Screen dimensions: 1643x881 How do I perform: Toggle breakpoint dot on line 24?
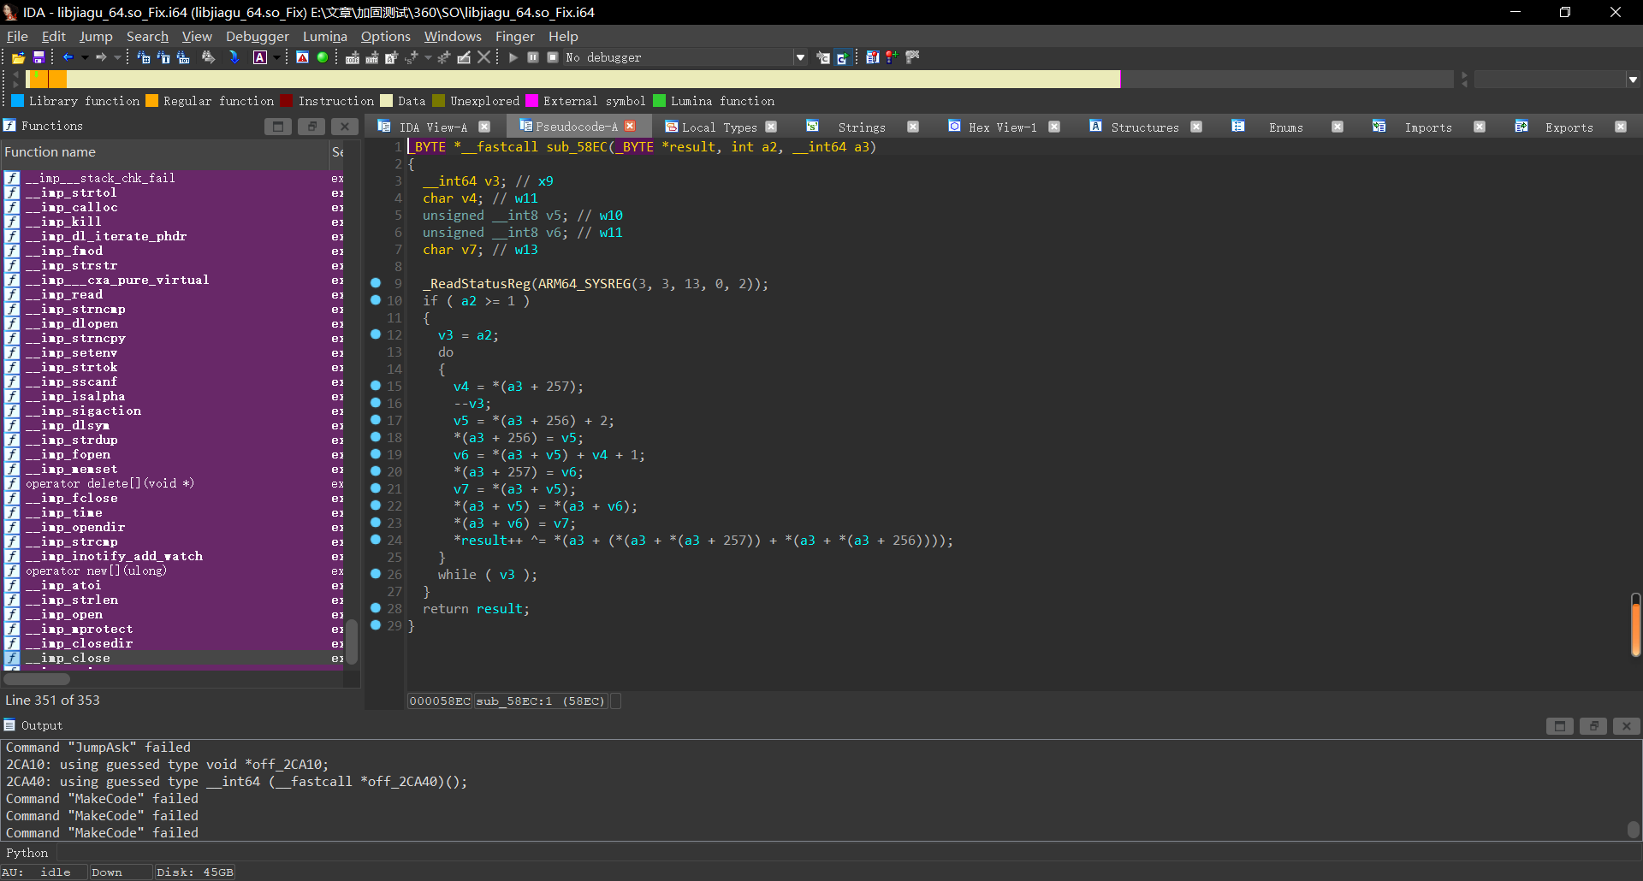coord(376,540)
